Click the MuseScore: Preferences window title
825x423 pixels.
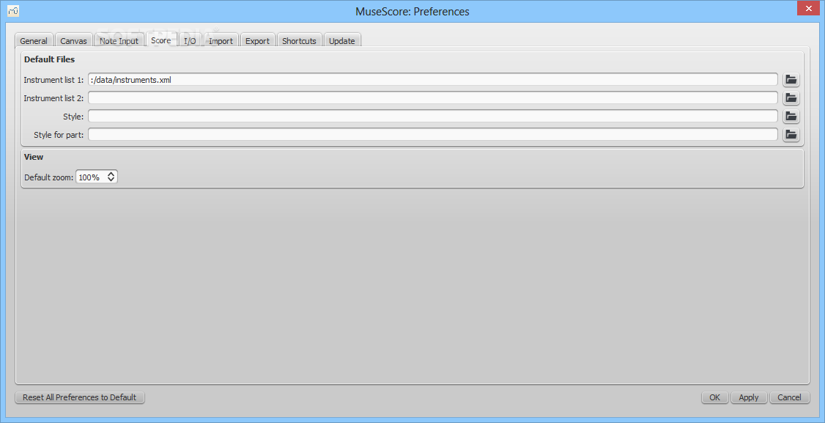pyautogui.click(x=412, y=11)
